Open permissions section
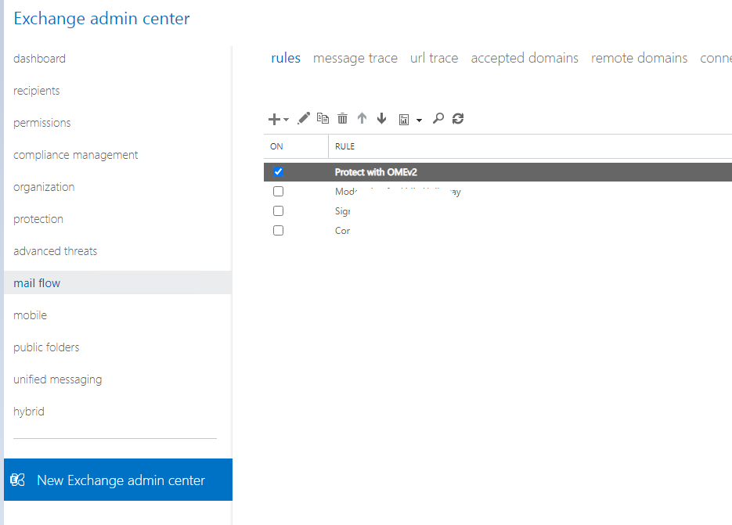This screenshot has height=525, width=732. coord(42,123)
